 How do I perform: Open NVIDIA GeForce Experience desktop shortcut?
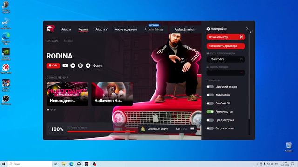(x=6, y=54)
